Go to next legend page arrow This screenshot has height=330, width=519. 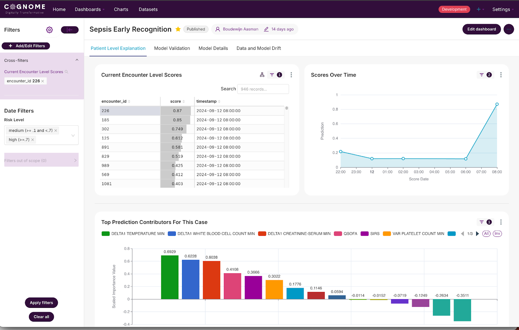(477, 234)
